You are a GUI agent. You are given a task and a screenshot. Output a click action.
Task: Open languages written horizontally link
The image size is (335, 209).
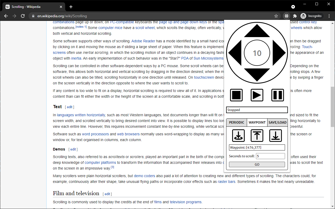pyautogui.click(x=81, y=115)
